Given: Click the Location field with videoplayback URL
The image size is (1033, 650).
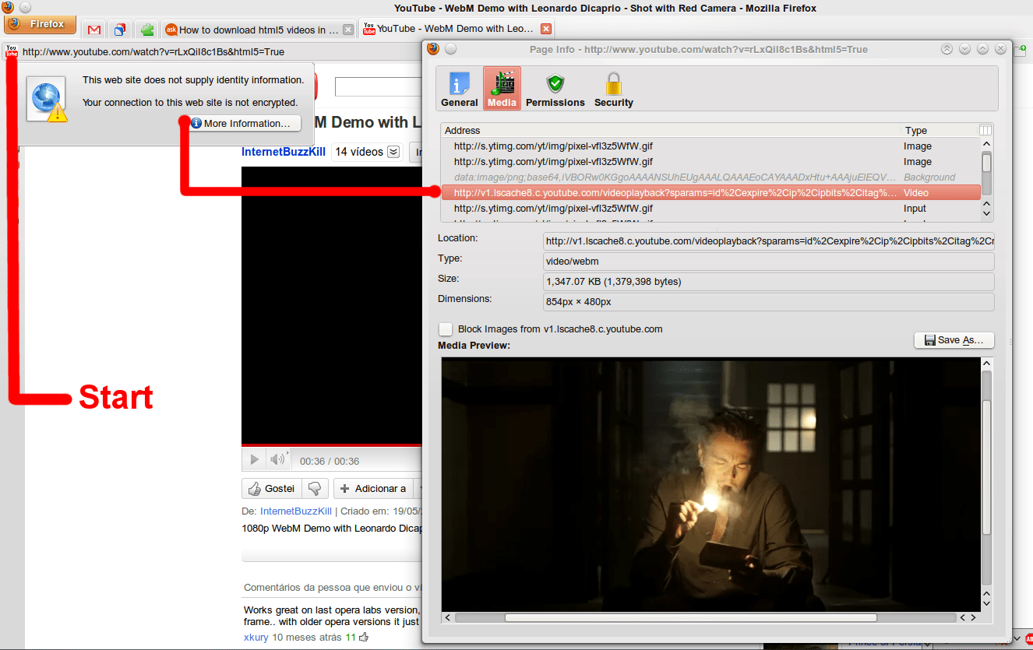Looking at the screenshot, I should tap(769, 241).
